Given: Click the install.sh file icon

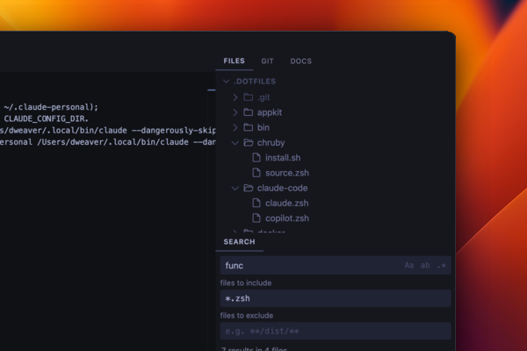Looking at the screenshot, I should pyautogui.click(x=256, y=158).
